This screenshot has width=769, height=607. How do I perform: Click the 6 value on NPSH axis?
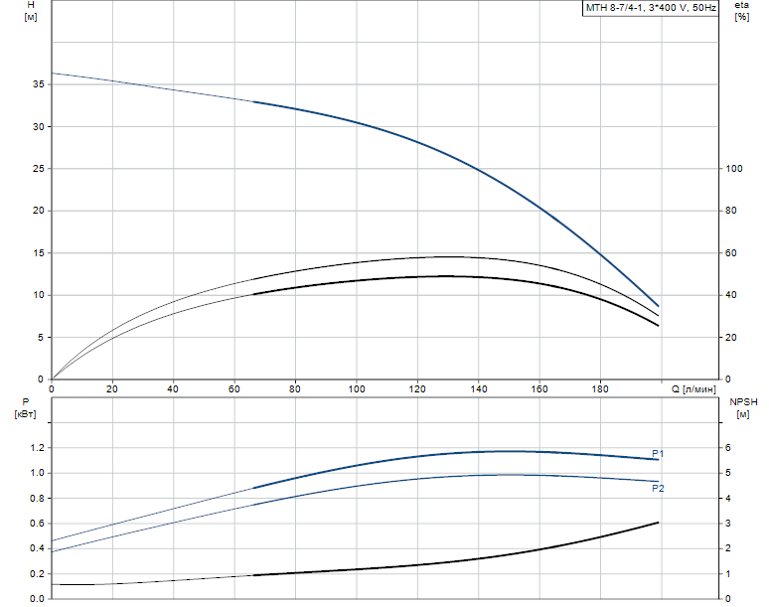pyautogui.click(x=728, y=448)
